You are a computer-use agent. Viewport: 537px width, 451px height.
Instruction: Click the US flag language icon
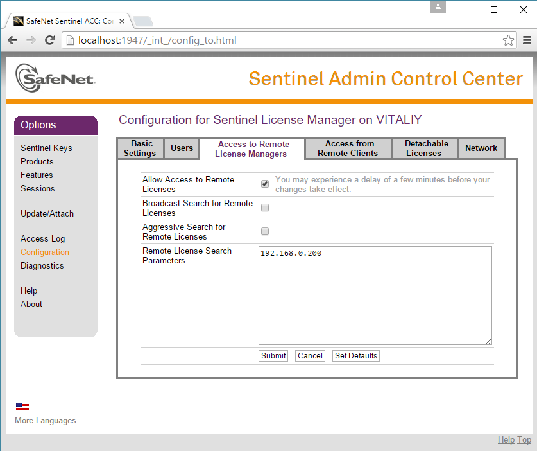(x=22, y=407)
